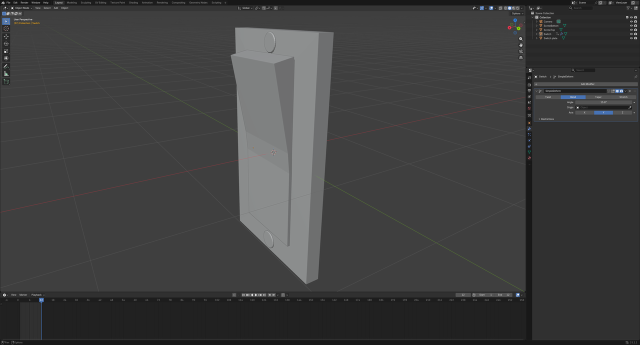The image size is (640, 345).
Task: Open the Render menu
Action: coord(24,2)
